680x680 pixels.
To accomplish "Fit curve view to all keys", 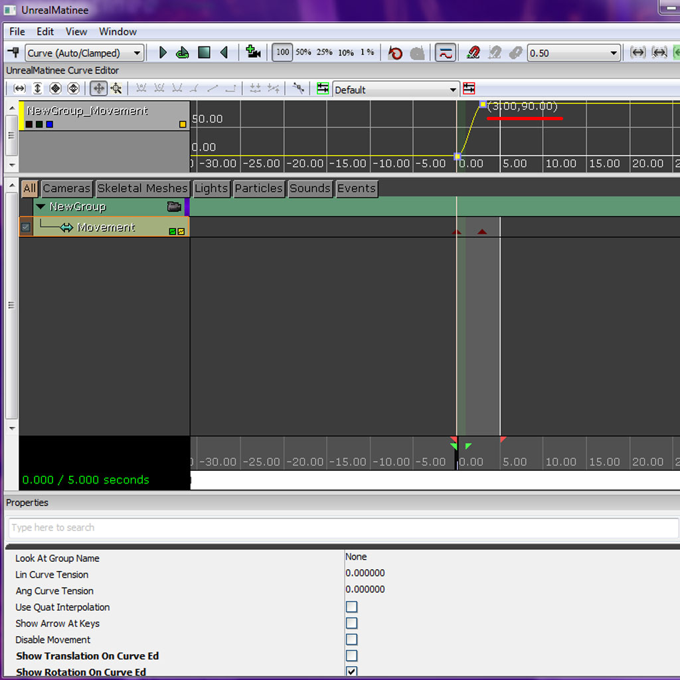I will (x=56, y=88).
